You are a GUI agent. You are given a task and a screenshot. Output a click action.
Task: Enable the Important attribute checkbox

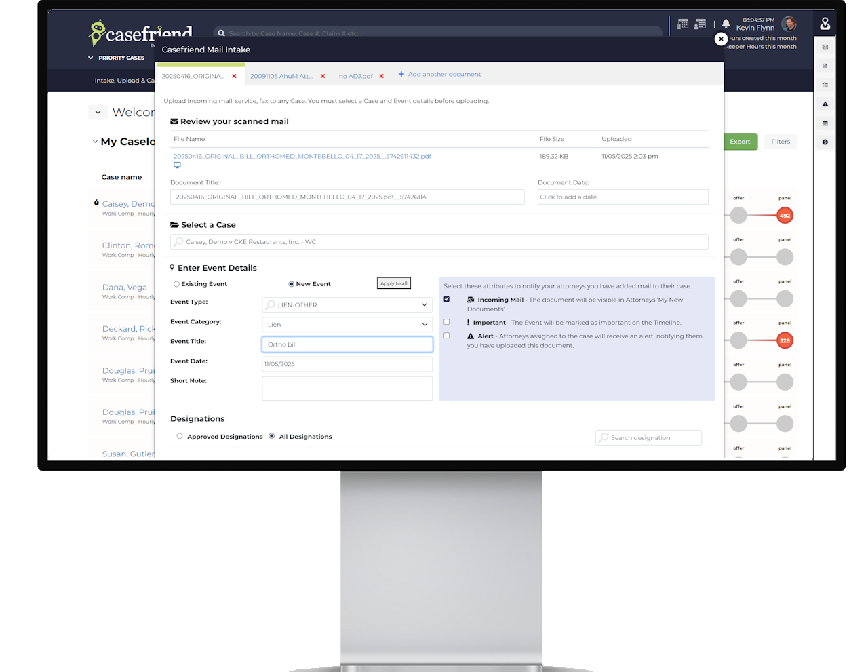pos(446,322)
